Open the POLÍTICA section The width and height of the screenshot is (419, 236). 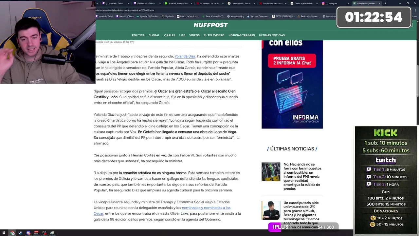(138, 35)
